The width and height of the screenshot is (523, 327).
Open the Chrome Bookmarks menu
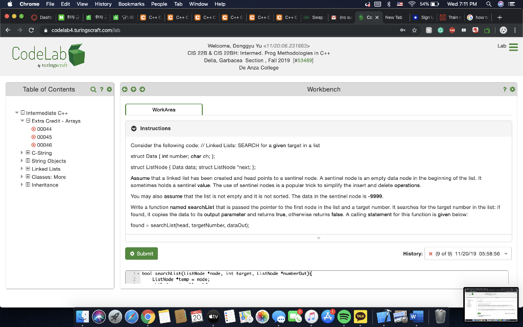click(131, 4)
